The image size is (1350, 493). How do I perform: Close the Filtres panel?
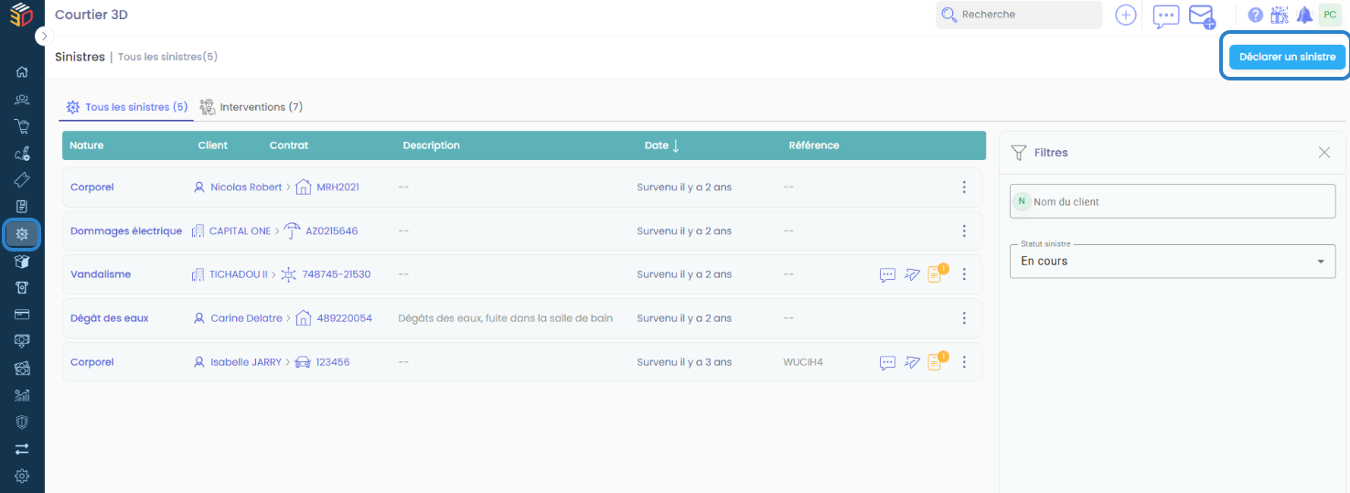[1324, 153]
